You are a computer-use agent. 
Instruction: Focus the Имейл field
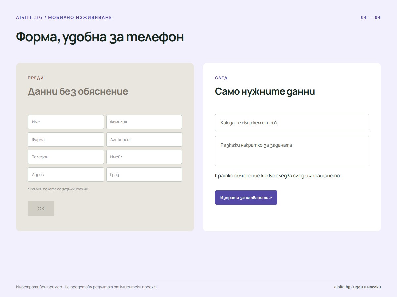[144, 157]
